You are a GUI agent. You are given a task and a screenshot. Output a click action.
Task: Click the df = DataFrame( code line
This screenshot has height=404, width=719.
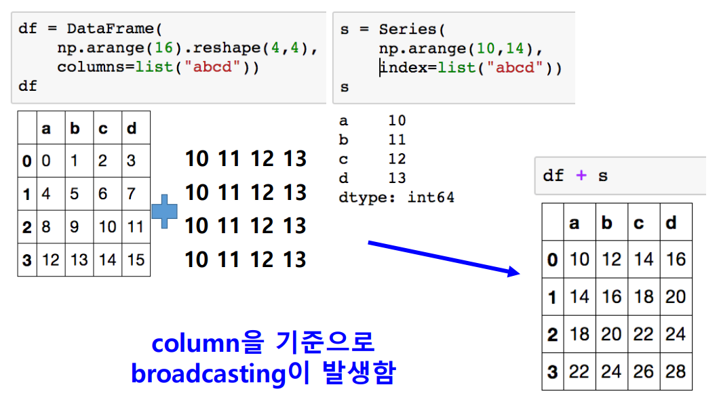point(90,28)
